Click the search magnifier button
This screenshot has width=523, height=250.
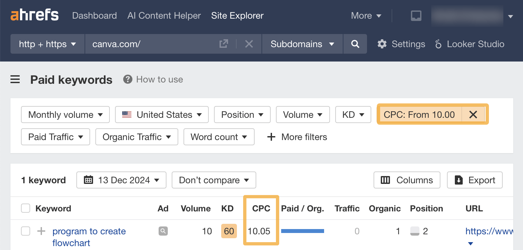355,44
